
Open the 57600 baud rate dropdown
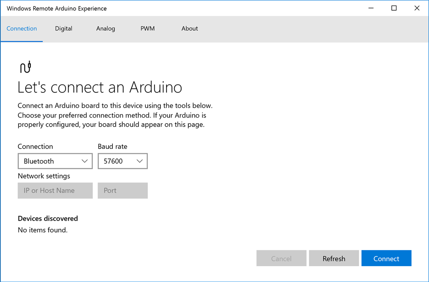coord(123,161)
